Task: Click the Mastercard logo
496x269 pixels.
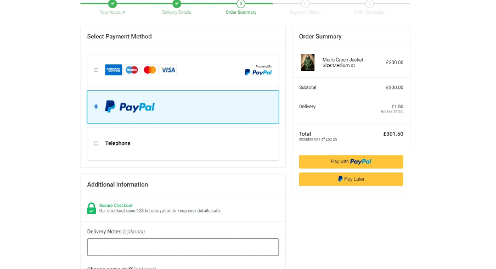Action: pyautogui.click(x=150, y=70)
